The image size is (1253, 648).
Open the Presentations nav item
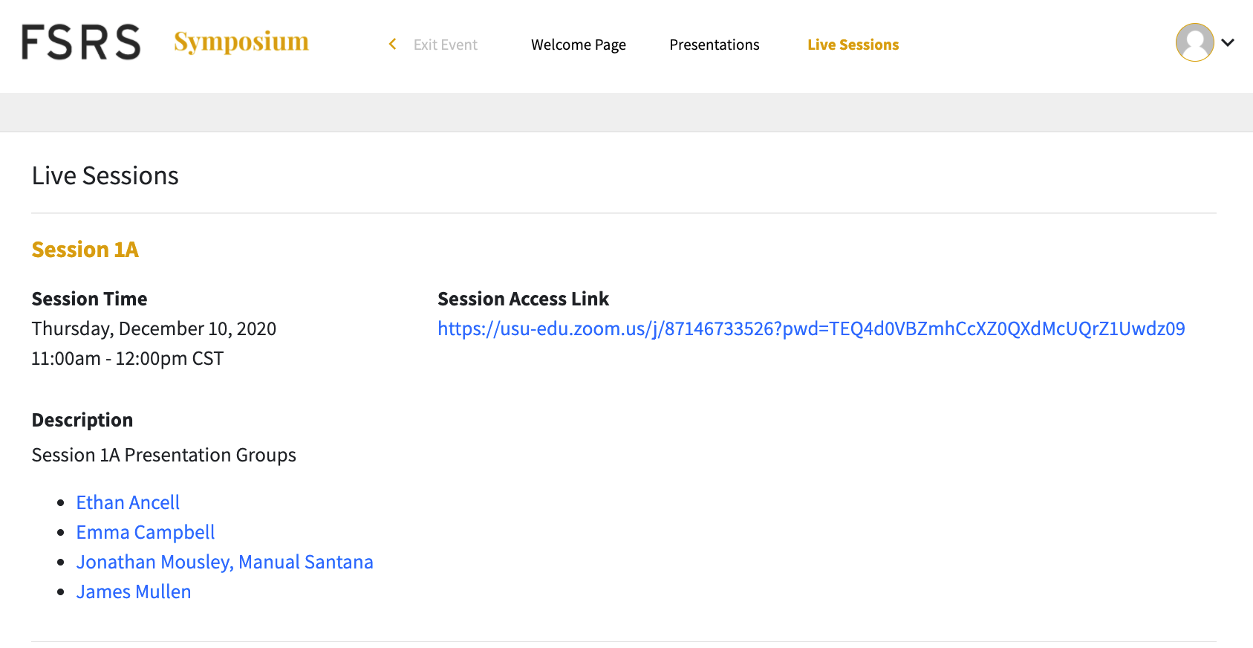click(x=714, y=45)
